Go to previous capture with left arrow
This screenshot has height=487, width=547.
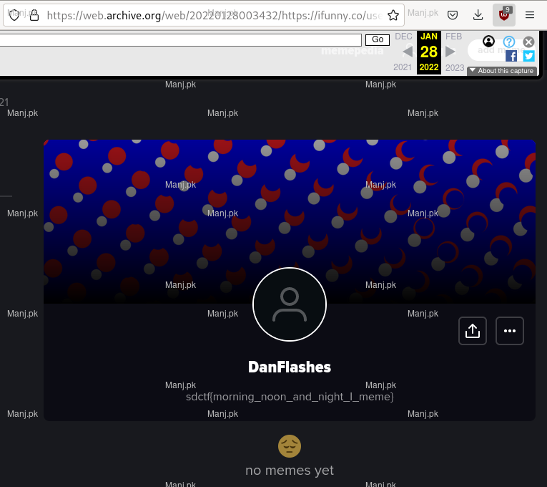click(x=408, y=52)
